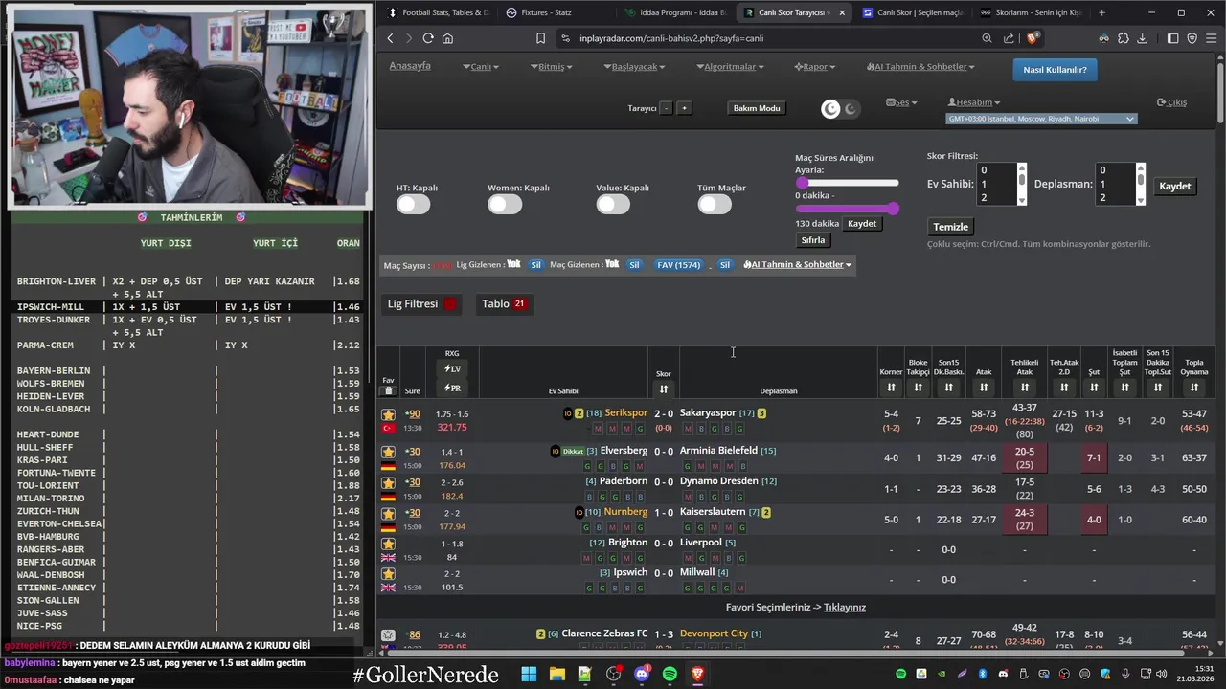Click the share page icon in address bar

1009,38
